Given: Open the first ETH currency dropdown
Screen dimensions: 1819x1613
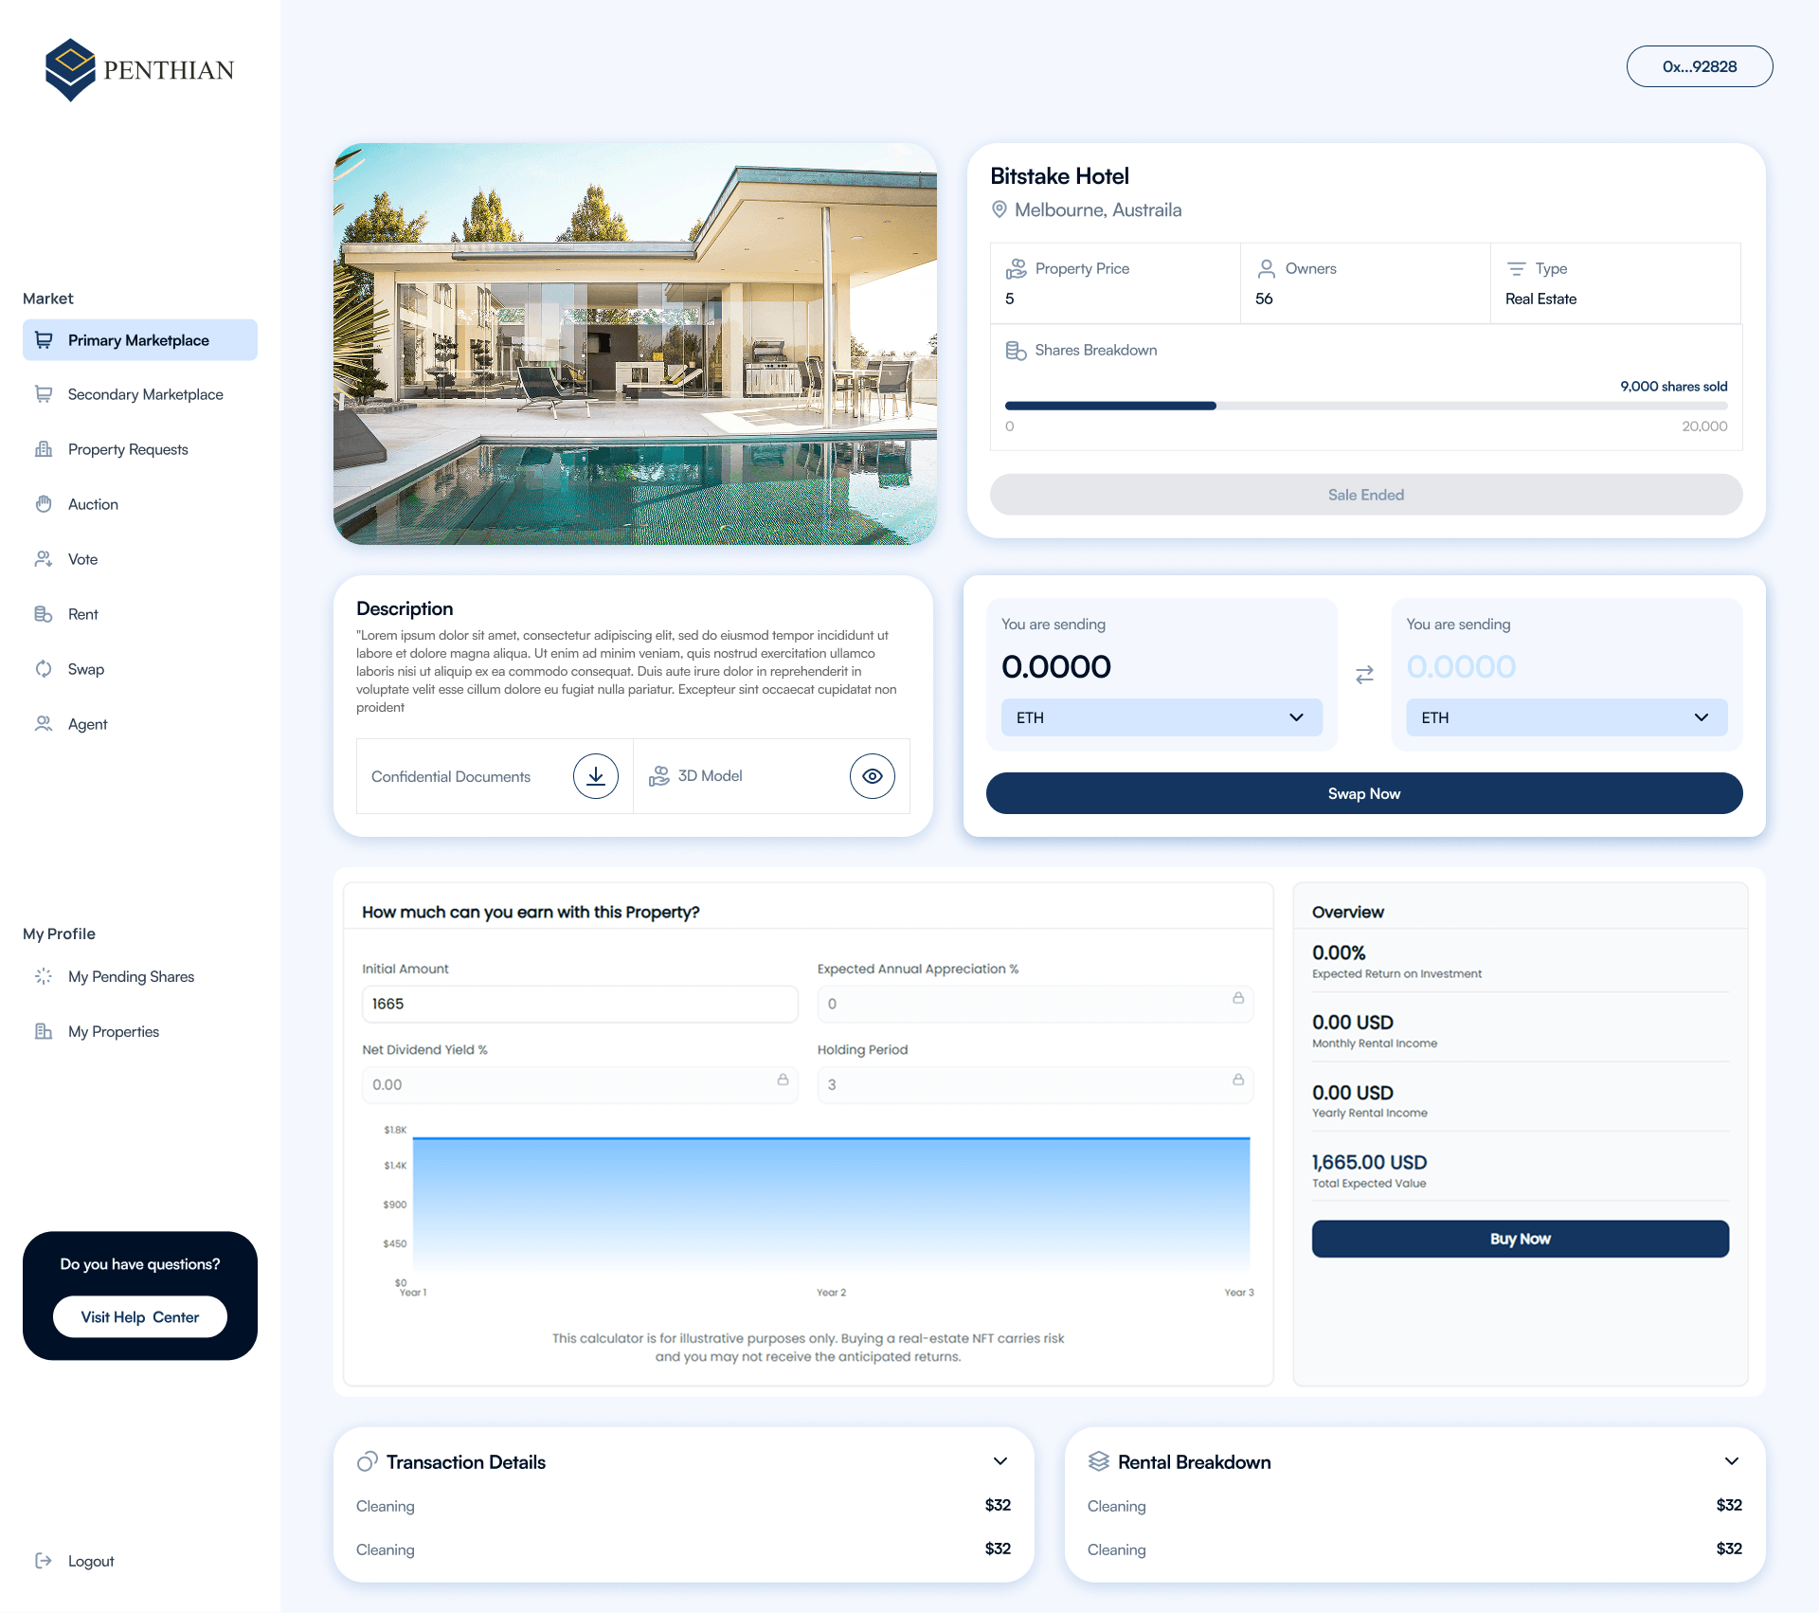Looking at the screenshot, I should point(1162,717).
